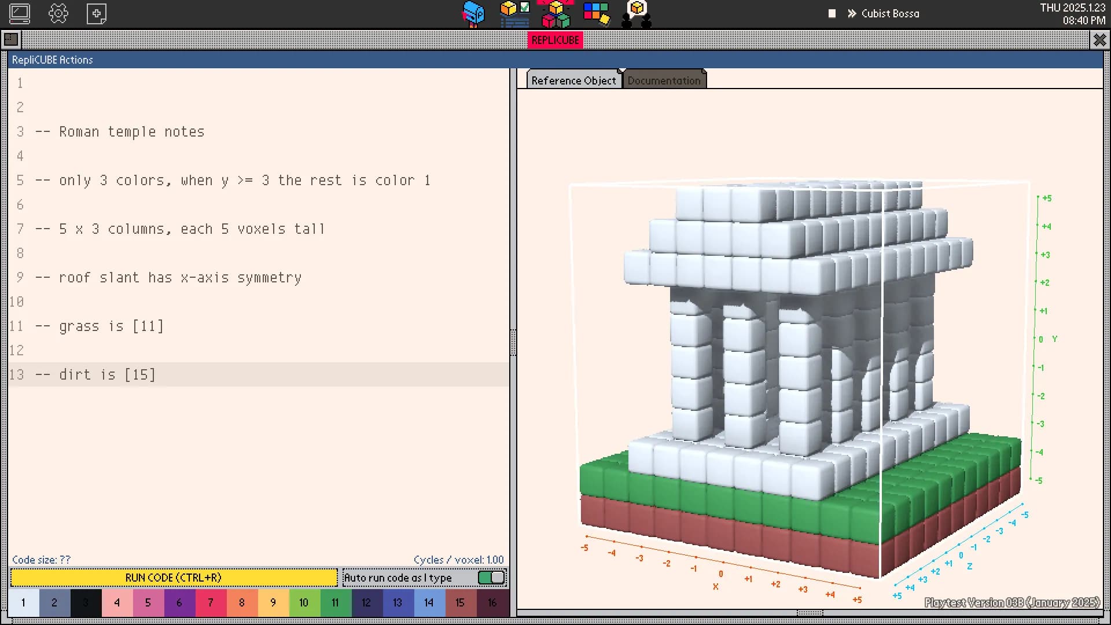Screen dimensions: 1111x625
Task: Select color swatch 15 for dirt
Action: [460, 602]
